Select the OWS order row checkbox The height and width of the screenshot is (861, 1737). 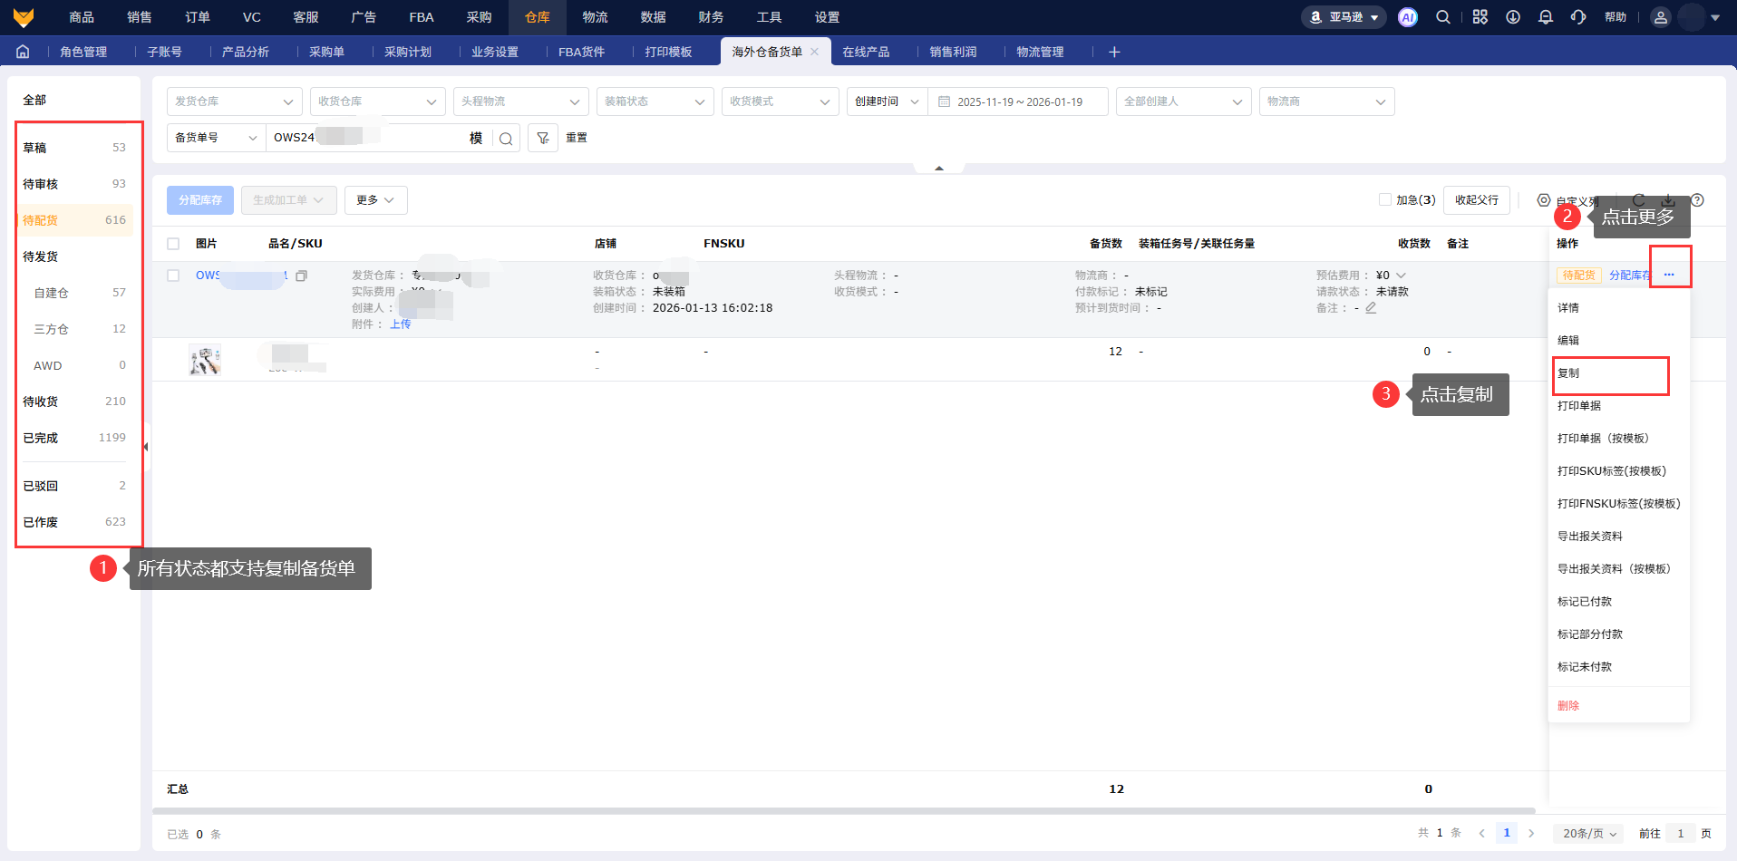[x=173, y=276]
